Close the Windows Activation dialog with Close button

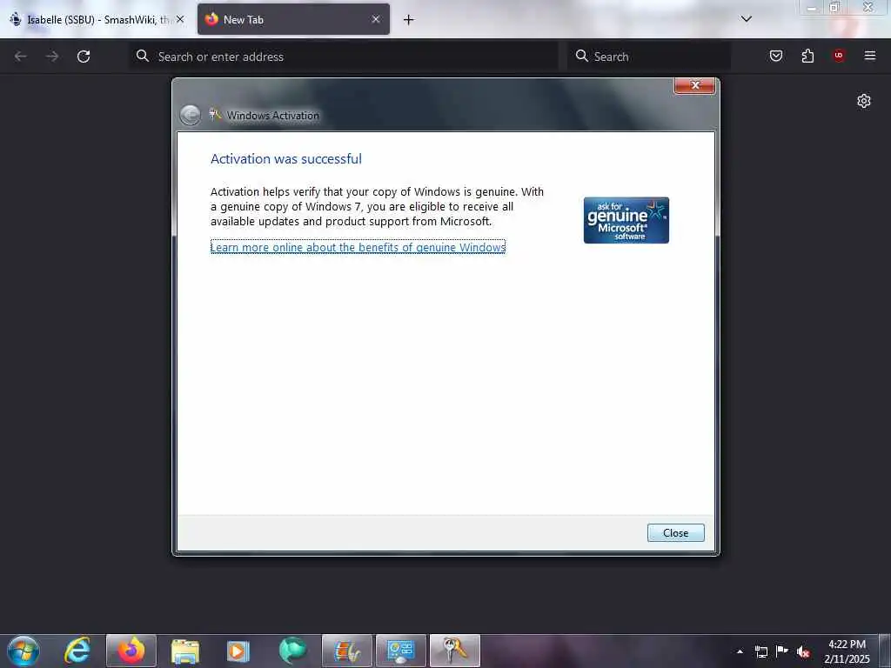point(675,533)
